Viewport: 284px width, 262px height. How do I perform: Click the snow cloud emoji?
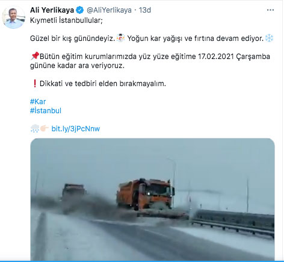(35, 128)
